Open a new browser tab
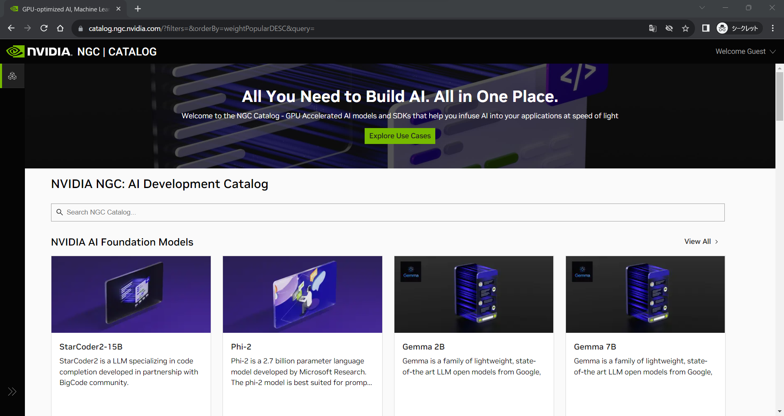This screenshot has height=416, width=784. point(138,9)
